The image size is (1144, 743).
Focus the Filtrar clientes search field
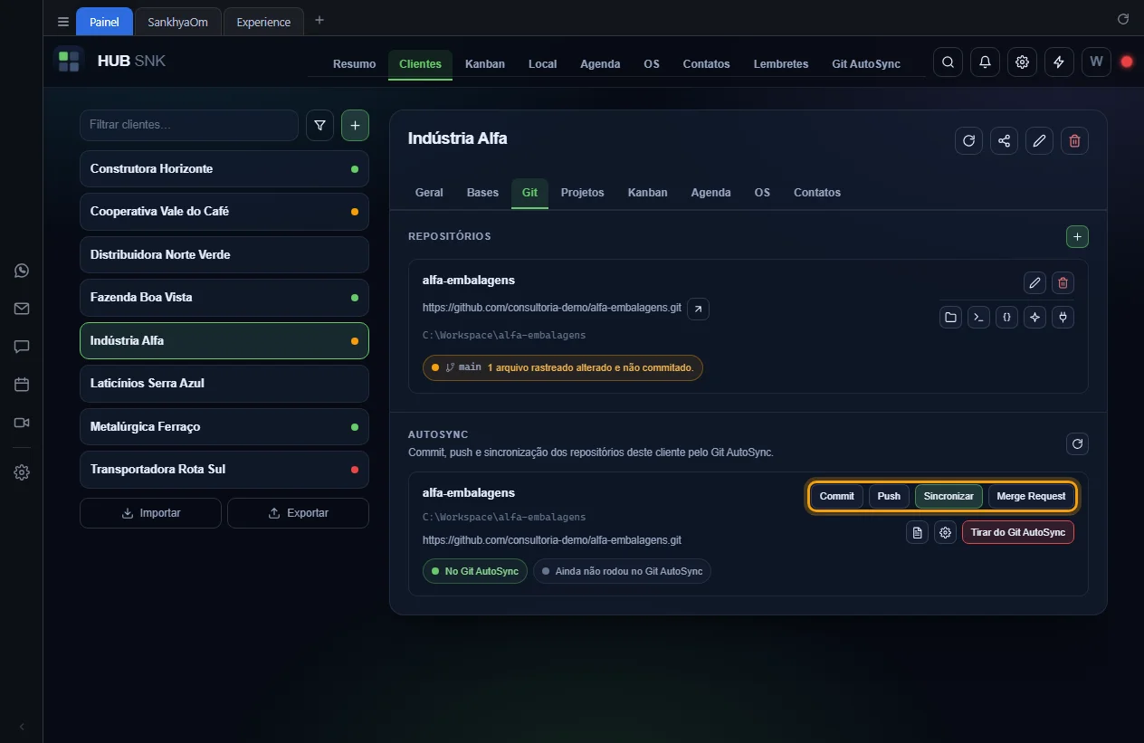(189, 125)
